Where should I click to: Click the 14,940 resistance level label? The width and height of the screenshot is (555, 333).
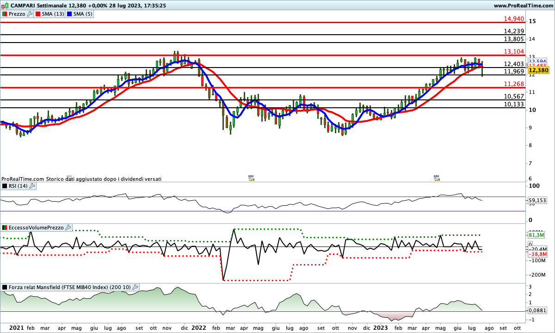click(514, 19)
